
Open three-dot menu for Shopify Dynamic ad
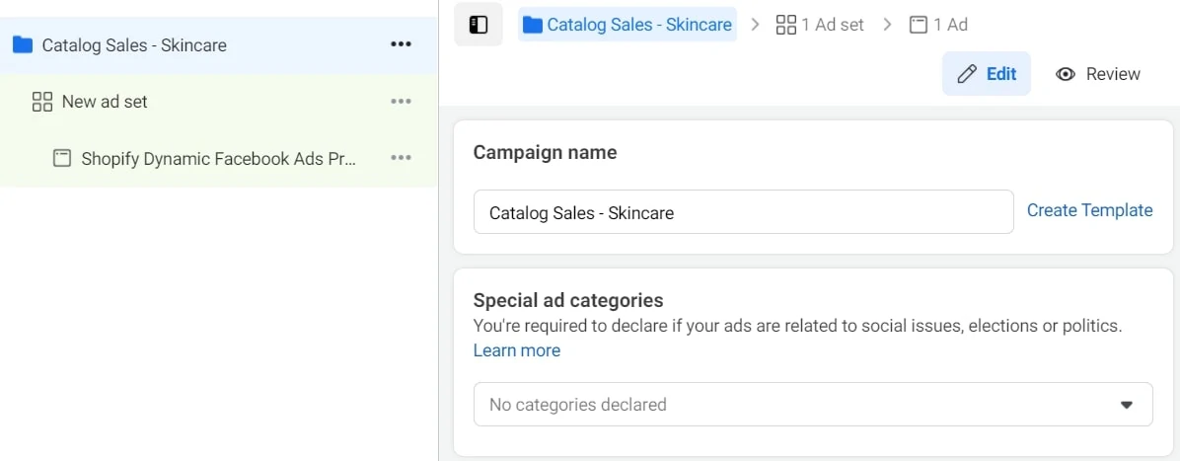pyautogui.click(x=401, y=158)
